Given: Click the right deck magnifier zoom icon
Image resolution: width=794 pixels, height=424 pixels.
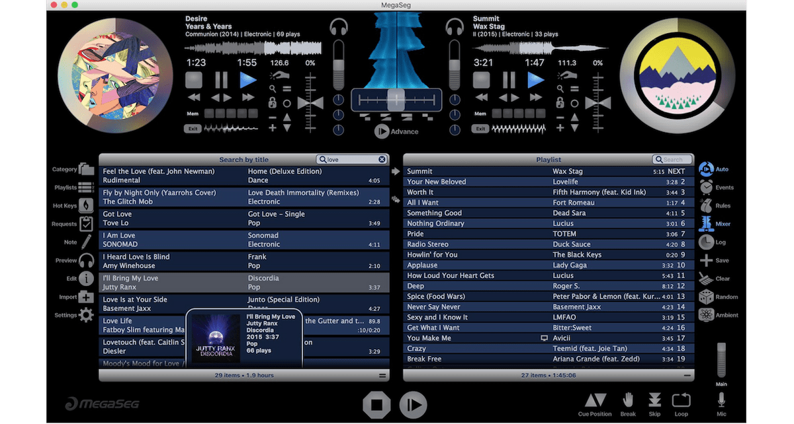Looking at the screenshot, I should point(562,89).
